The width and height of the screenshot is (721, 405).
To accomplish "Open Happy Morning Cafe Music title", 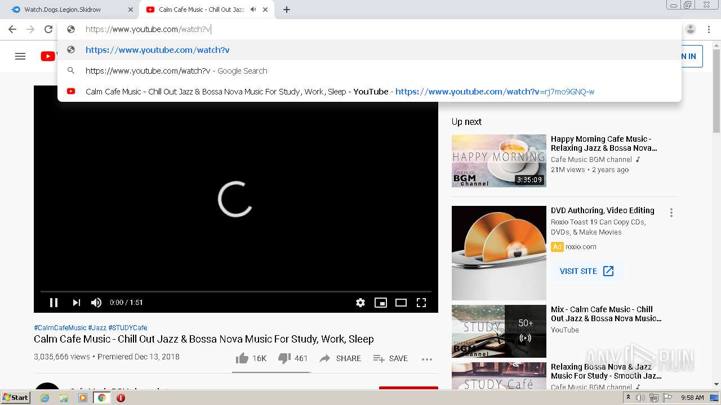I will click(x=604, y=143).
